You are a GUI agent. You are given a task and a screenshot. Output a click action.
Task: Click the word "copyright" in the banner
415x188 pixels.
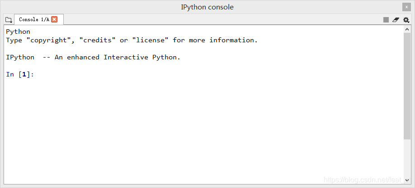point(49,40)
